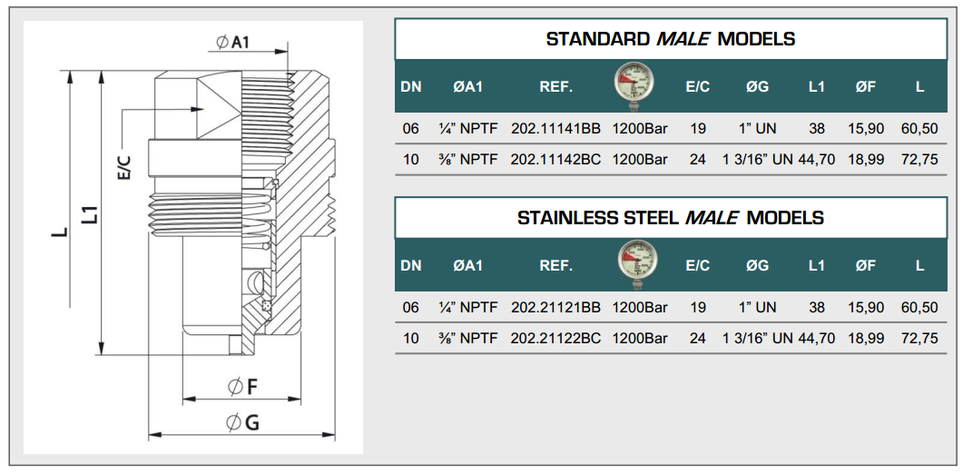Click the STAINLESS STEEL MALE MODELS table title

(x=670, y=218)
